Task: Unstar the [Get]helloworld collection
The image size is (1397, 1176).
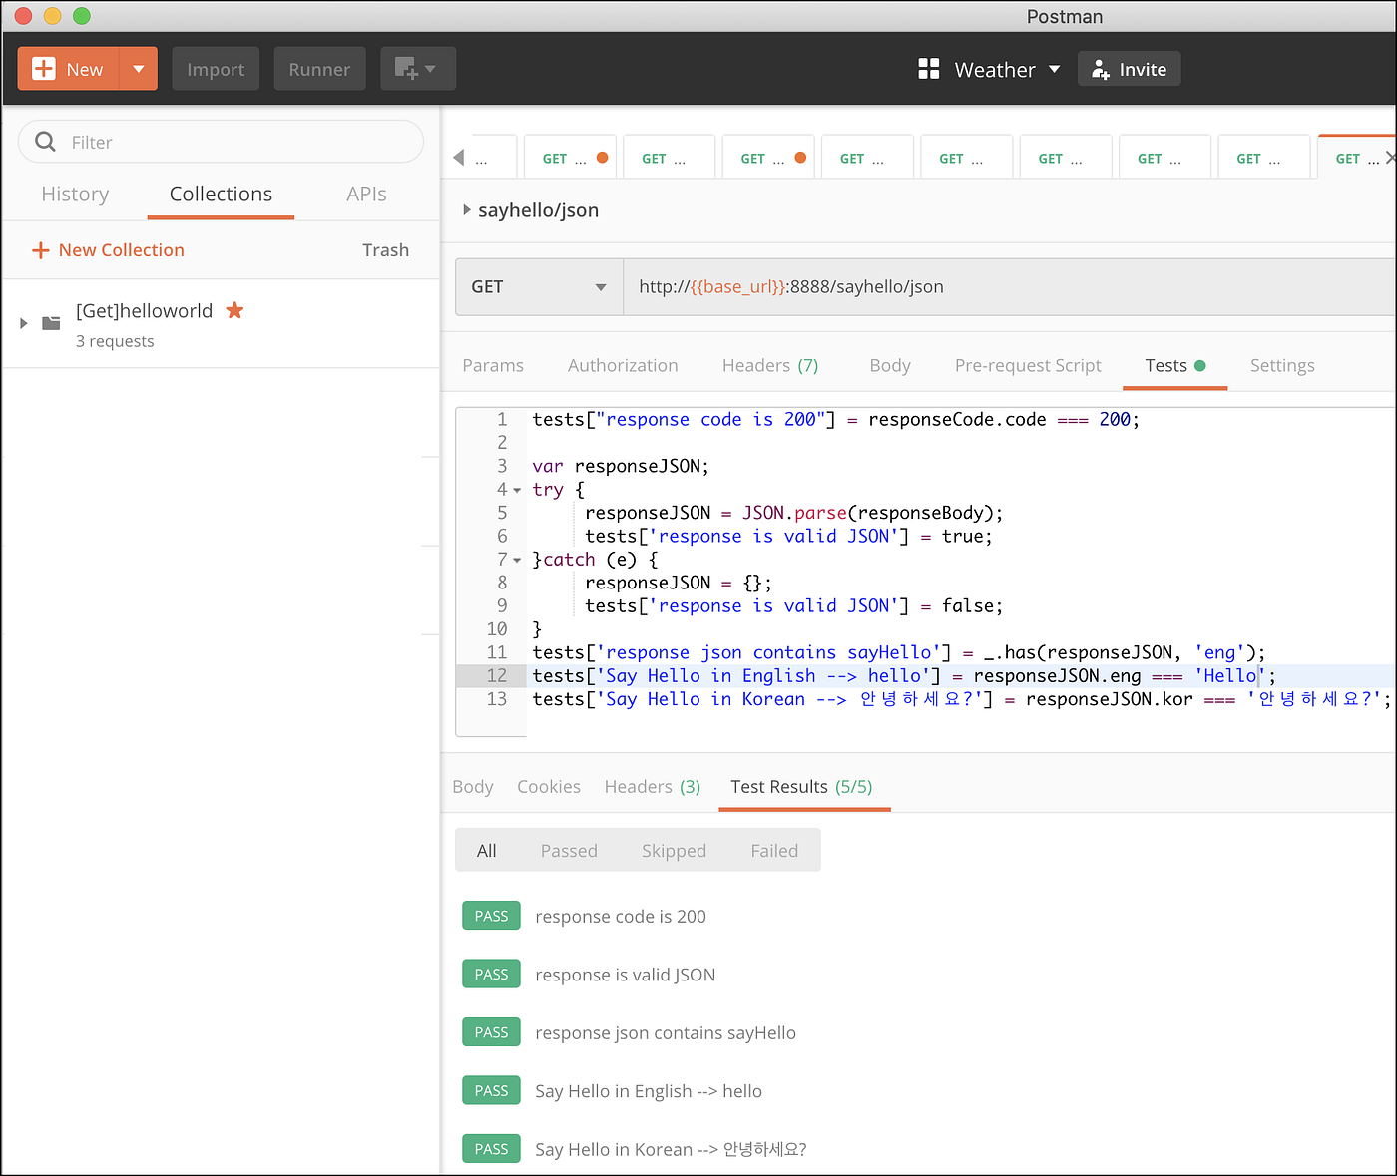Action: tap(234, 310)
